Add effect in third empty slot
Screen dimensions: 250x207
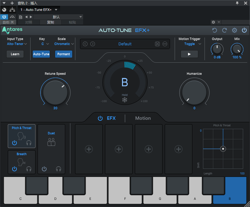(149, 149)
